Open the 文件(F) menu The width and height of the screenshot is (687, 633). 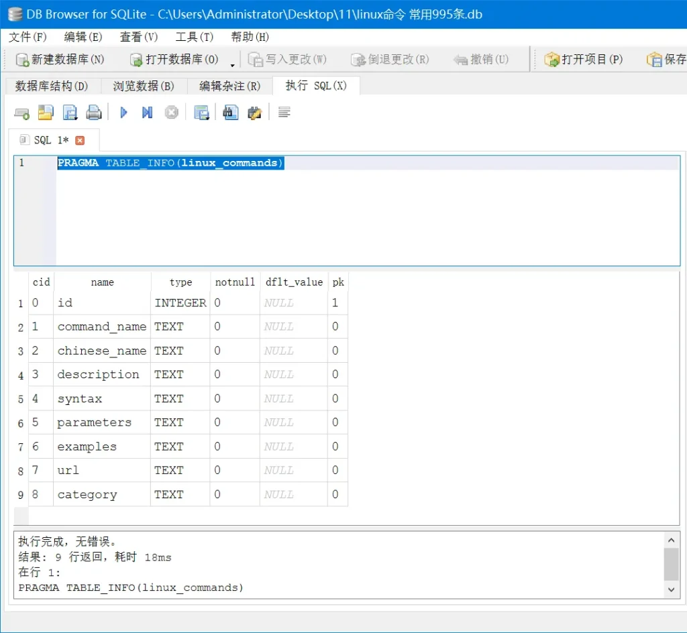(28, 37)
